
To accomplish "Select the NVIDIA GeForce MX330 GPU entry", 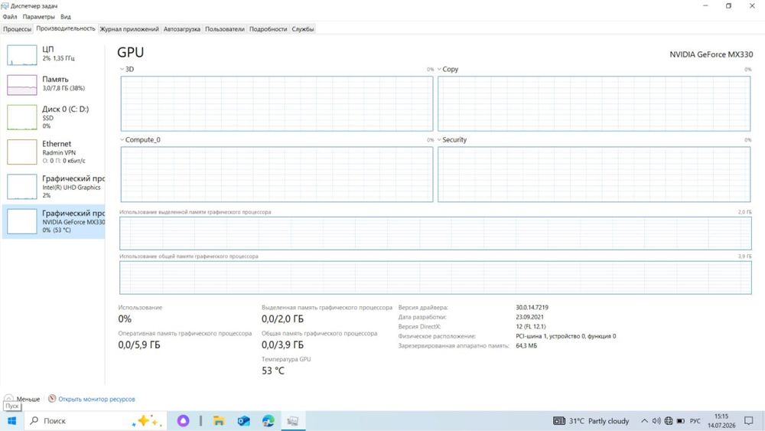I will point(54,221).
